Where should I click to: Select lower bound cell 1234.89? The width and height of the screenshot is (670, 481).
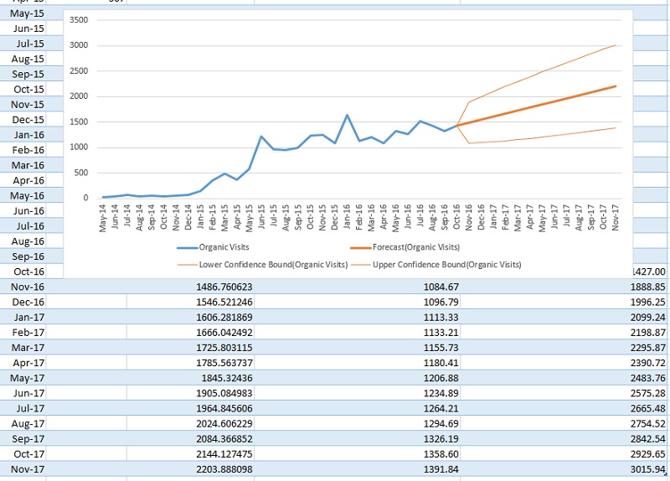(358, 393)
